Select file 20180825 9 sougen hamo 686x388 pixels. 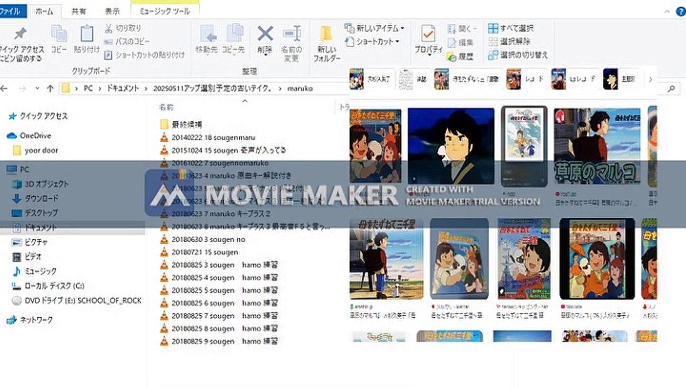click(x=219, y=341)
